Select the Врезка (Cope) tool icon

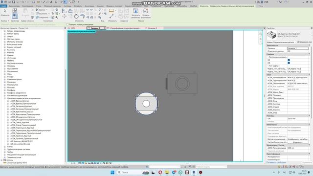37,10
